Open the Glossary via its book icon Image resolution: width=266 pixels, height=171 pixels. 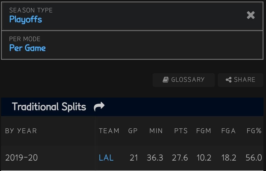click(166, 80)
